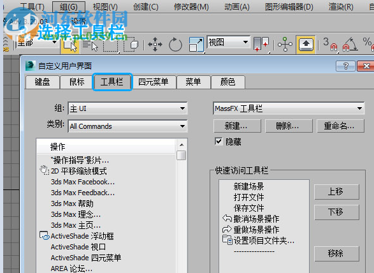The width and height of the screenshot is (374, 273).
Task: Select 3ds Max 理念... entry
Action: tap(76, 214)
